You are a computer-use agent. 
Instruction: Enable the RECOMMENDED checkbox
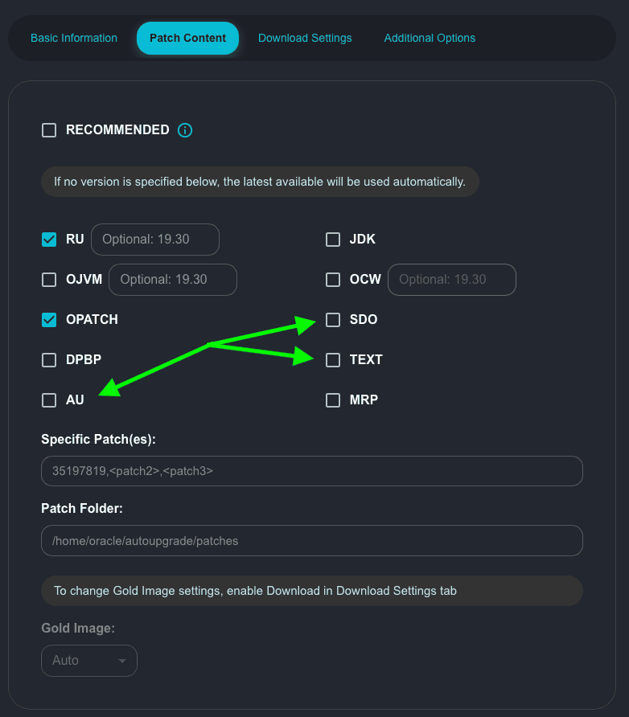[x=49, y=130]
